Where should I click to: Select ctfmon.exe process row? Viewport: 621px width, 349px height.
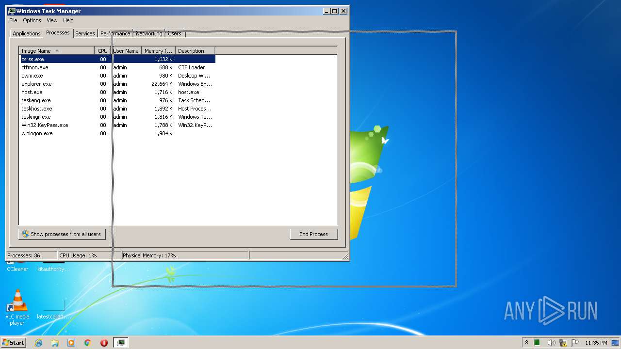click(117, 67)
